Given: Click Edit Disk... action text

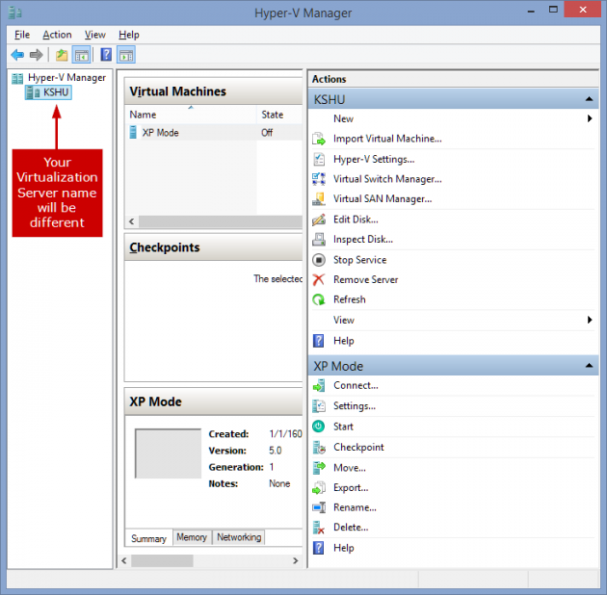Looking at the screenshot, I should click(x=356, y=220).
